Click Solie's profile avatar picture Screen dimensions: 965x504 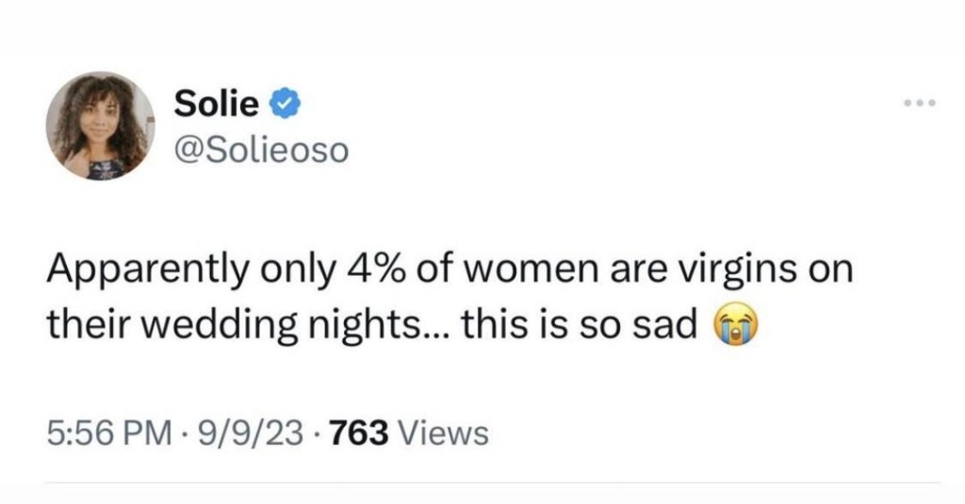[x=100, y=125]
